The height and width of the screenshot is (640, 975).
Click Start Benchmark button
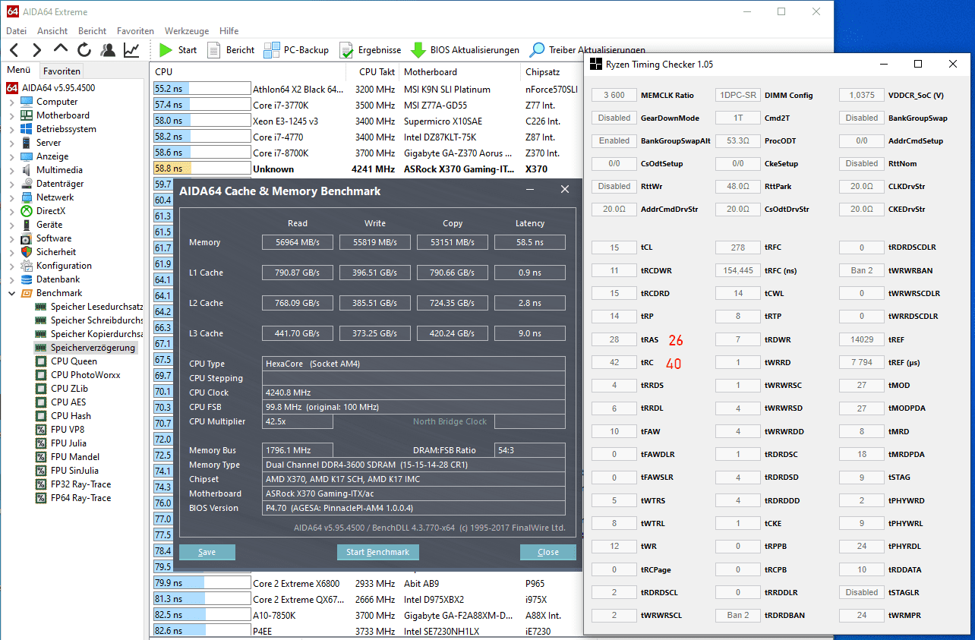pyautogui.click(x=377, y=552)
